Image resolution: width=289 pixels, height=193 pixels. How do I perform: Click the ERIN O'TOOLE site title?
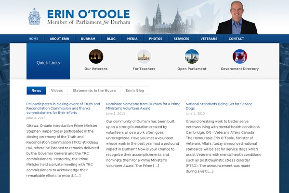click(x=89, y=14)
